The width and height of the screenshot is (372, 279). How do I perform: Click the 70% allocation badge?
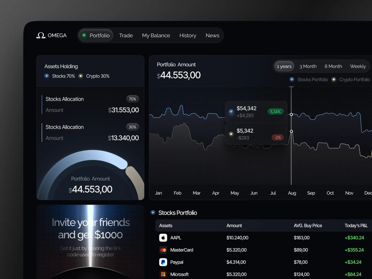(132, 99)
